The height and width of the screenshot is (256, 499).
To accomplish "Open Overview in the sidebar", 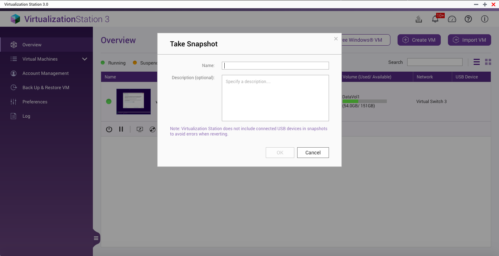I will click(46, 45).
